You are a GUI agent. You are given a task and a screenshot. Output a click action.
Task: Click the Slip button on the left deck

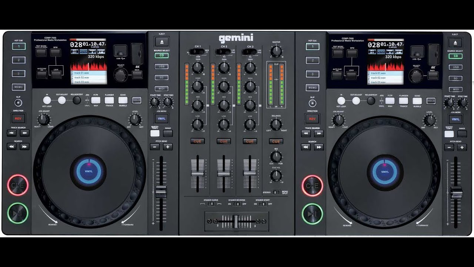coord(18,102)
